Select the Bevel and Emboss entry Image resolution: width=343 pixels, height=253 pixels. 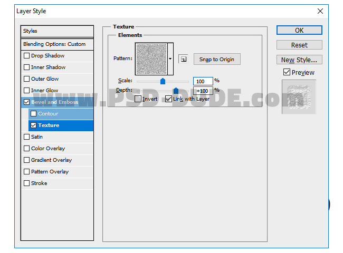[x=58, y=102]
